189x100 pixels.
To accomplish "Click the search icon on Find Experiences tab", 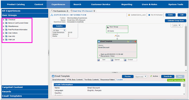I will pyautogui.click(x=52, y=11).
